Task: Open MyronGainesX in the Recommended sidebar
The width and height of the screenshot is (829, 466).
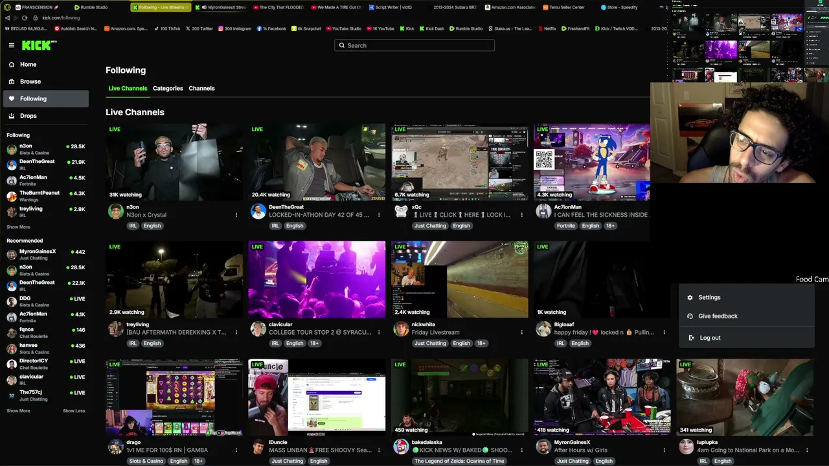Action: tap(46, 254)
